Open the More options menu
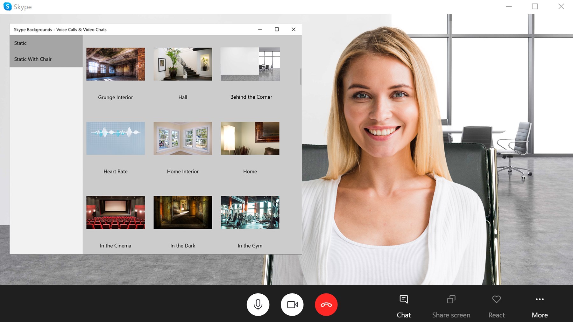This screenshot has width=573, height=322. click(540, 306)
